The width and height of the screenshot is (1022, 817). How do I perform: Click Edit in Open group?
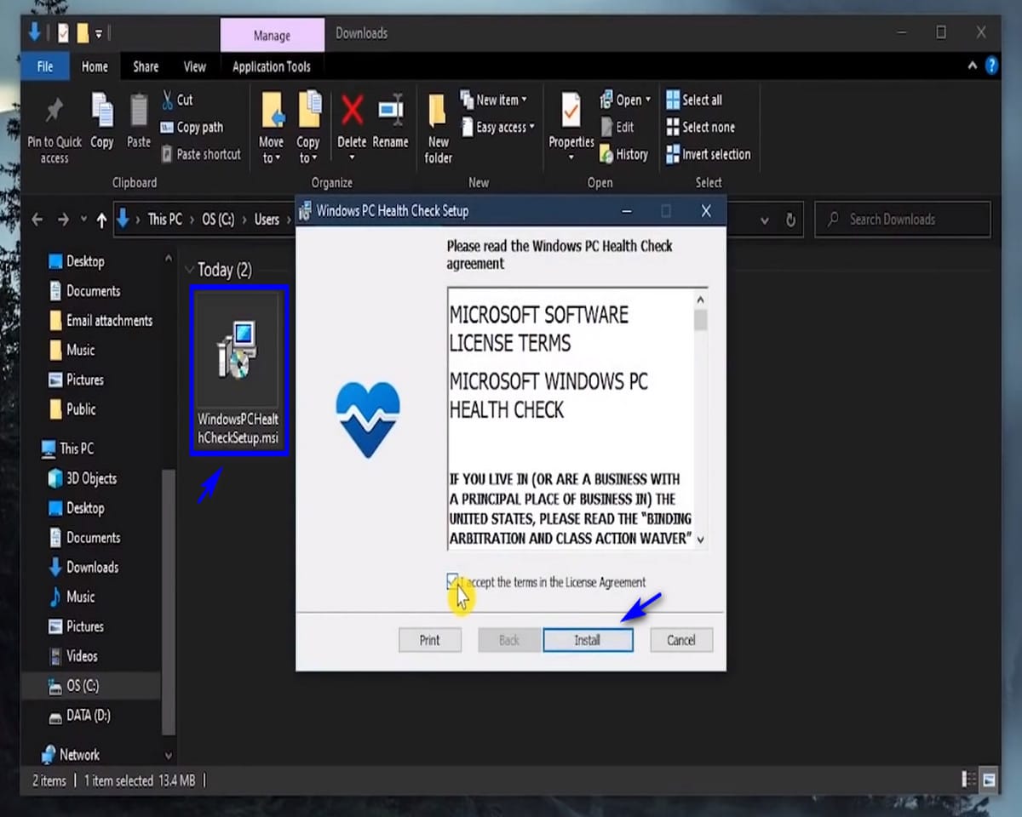tap(617, 127)
